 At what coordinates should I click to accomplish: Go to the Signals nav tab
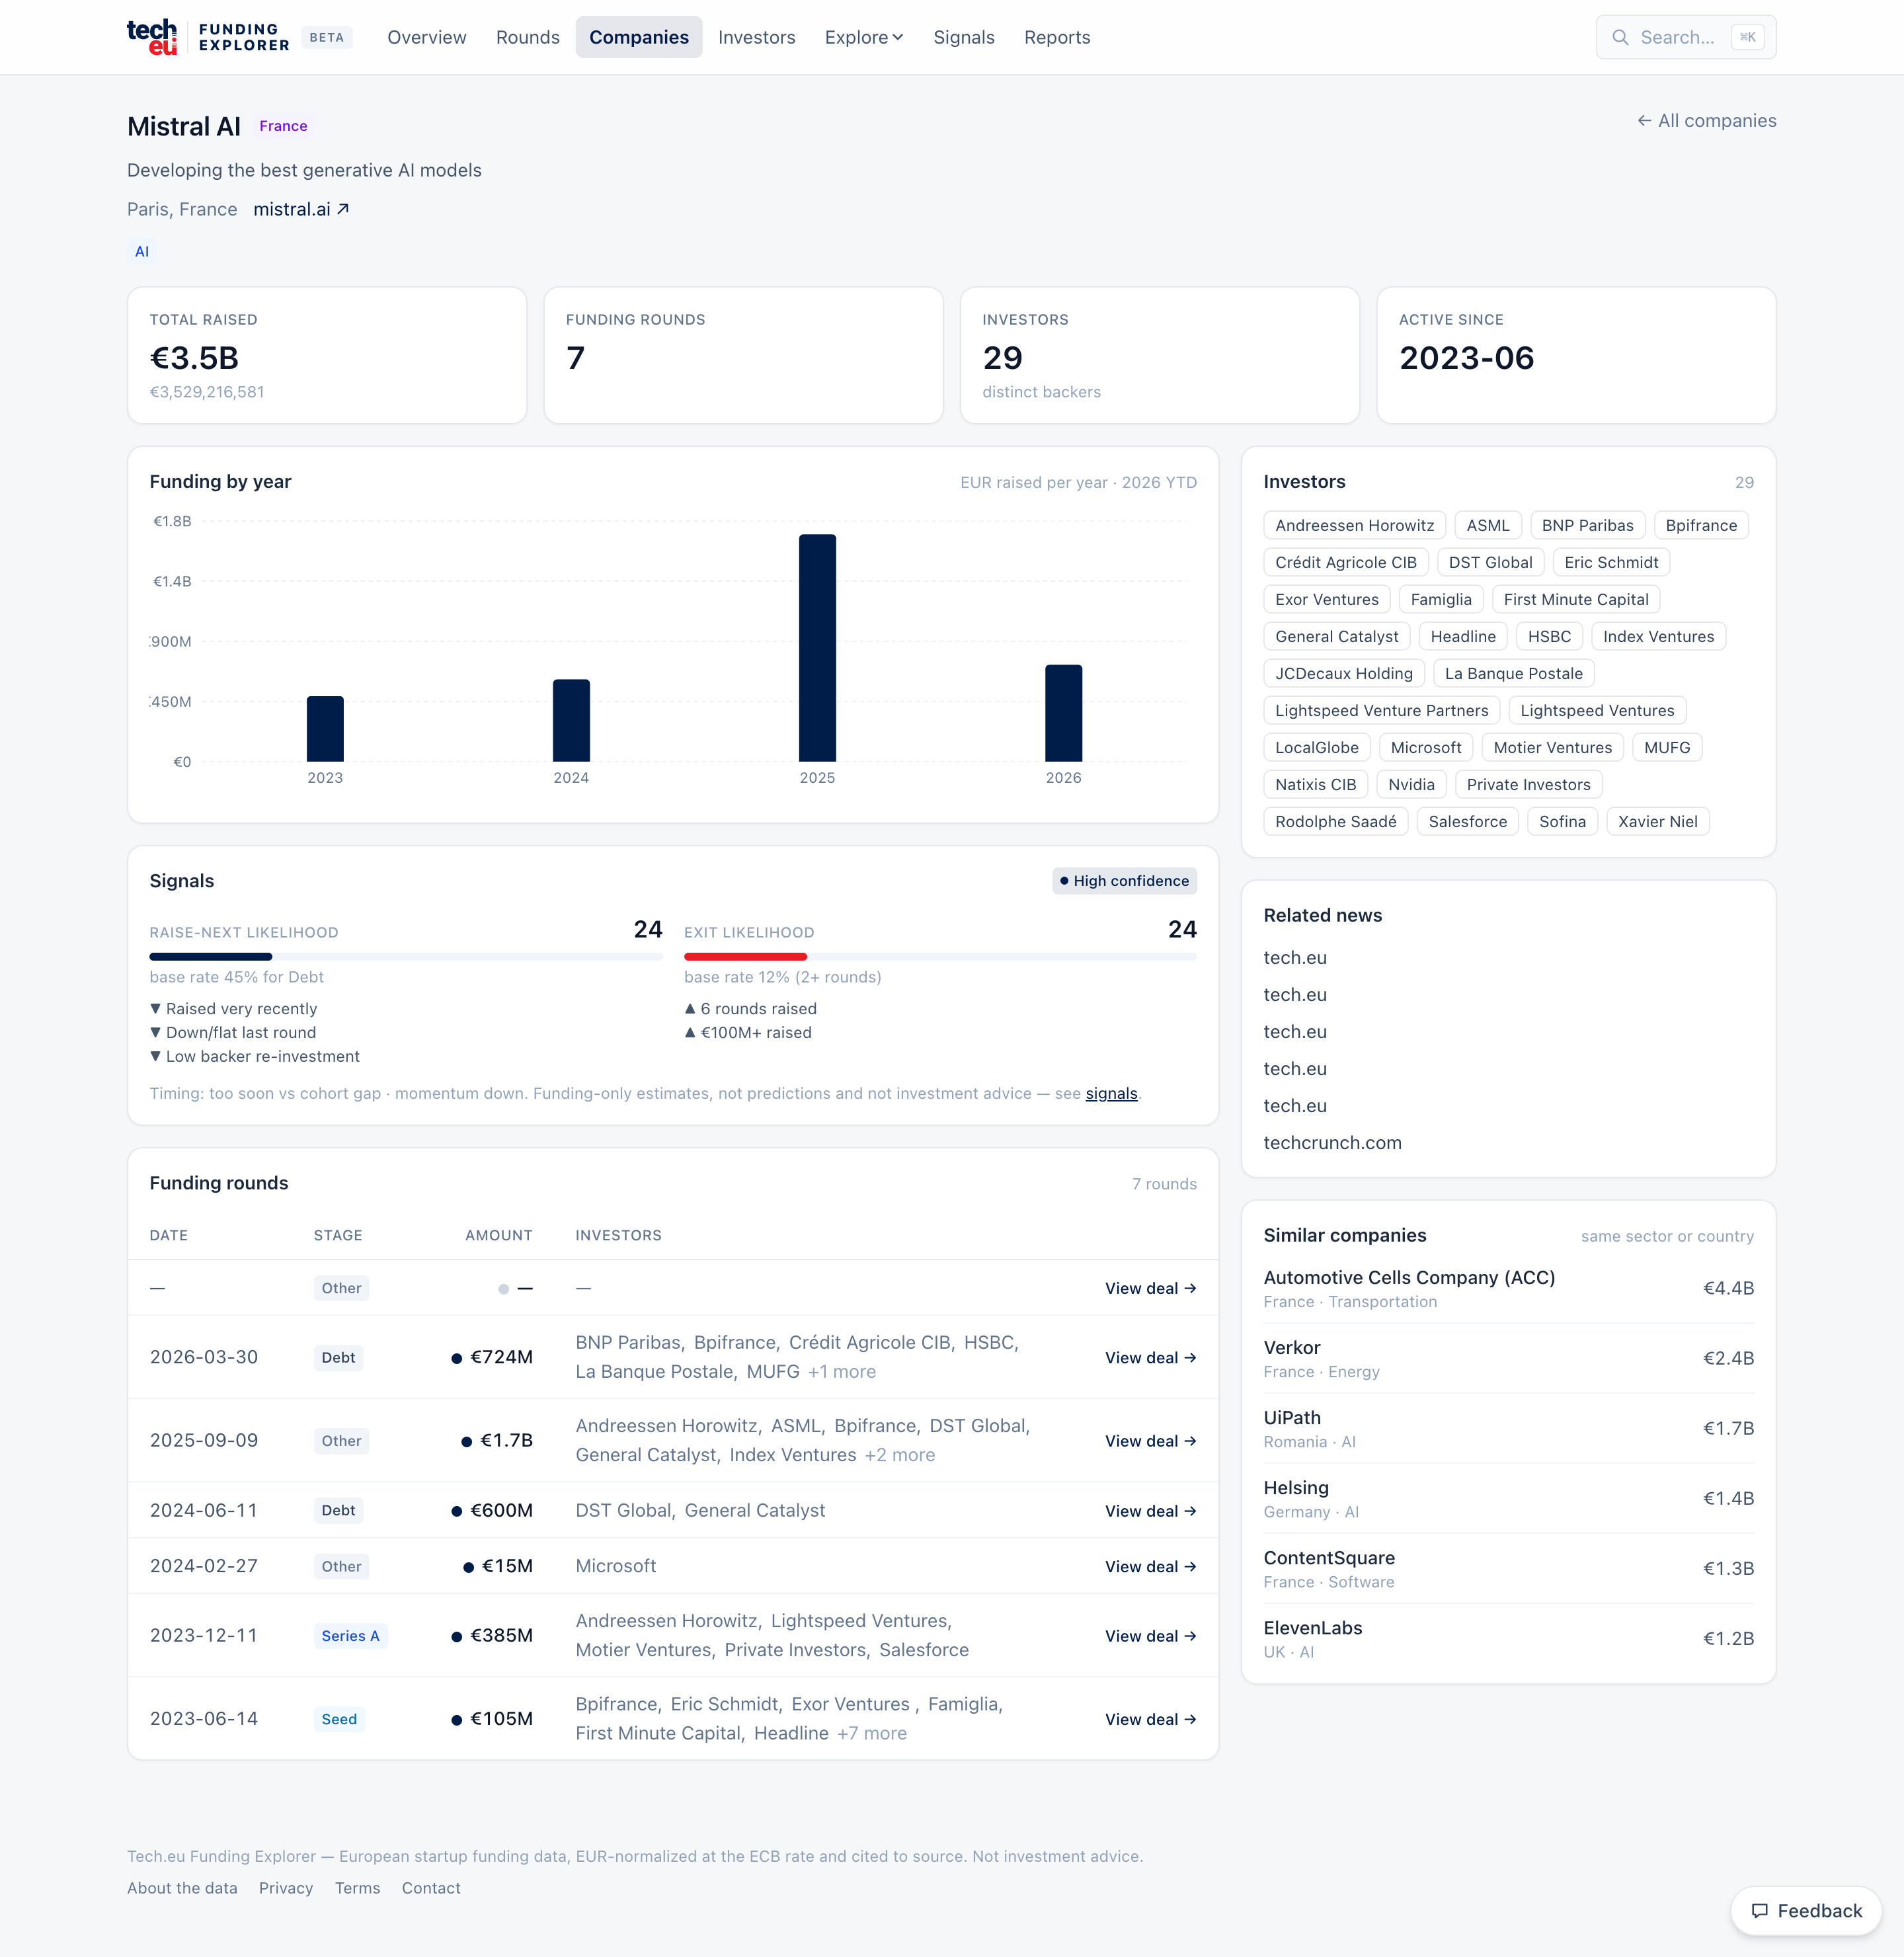pos(964,37)
